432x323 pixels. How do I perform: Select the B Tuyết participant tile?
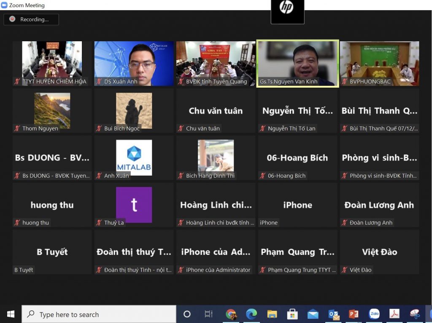coord(52,252)
